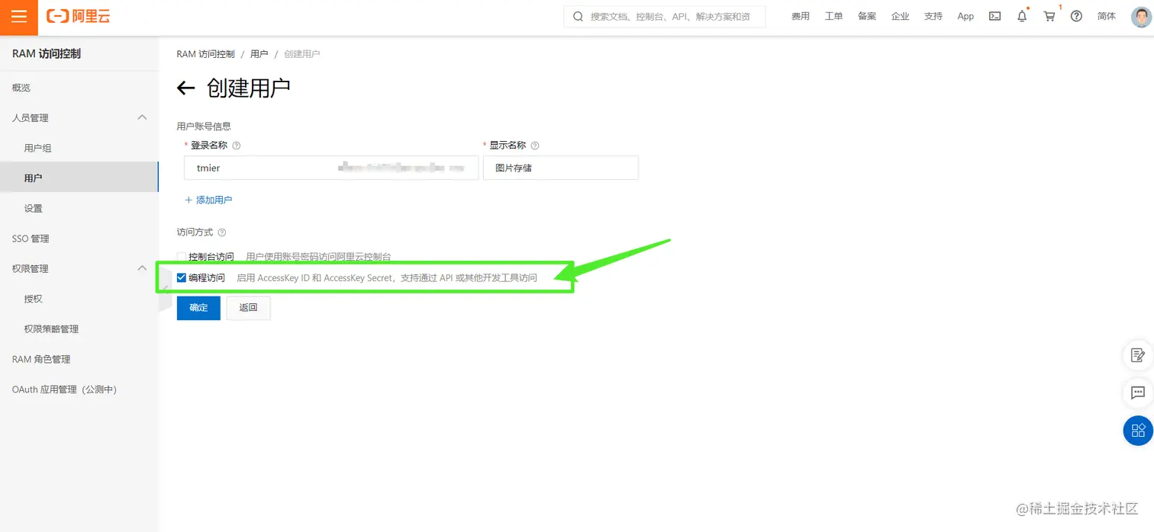Click the Alibaba Cloud logo
Viewport: 1154px width, 532px height.
tap(78, 16)
